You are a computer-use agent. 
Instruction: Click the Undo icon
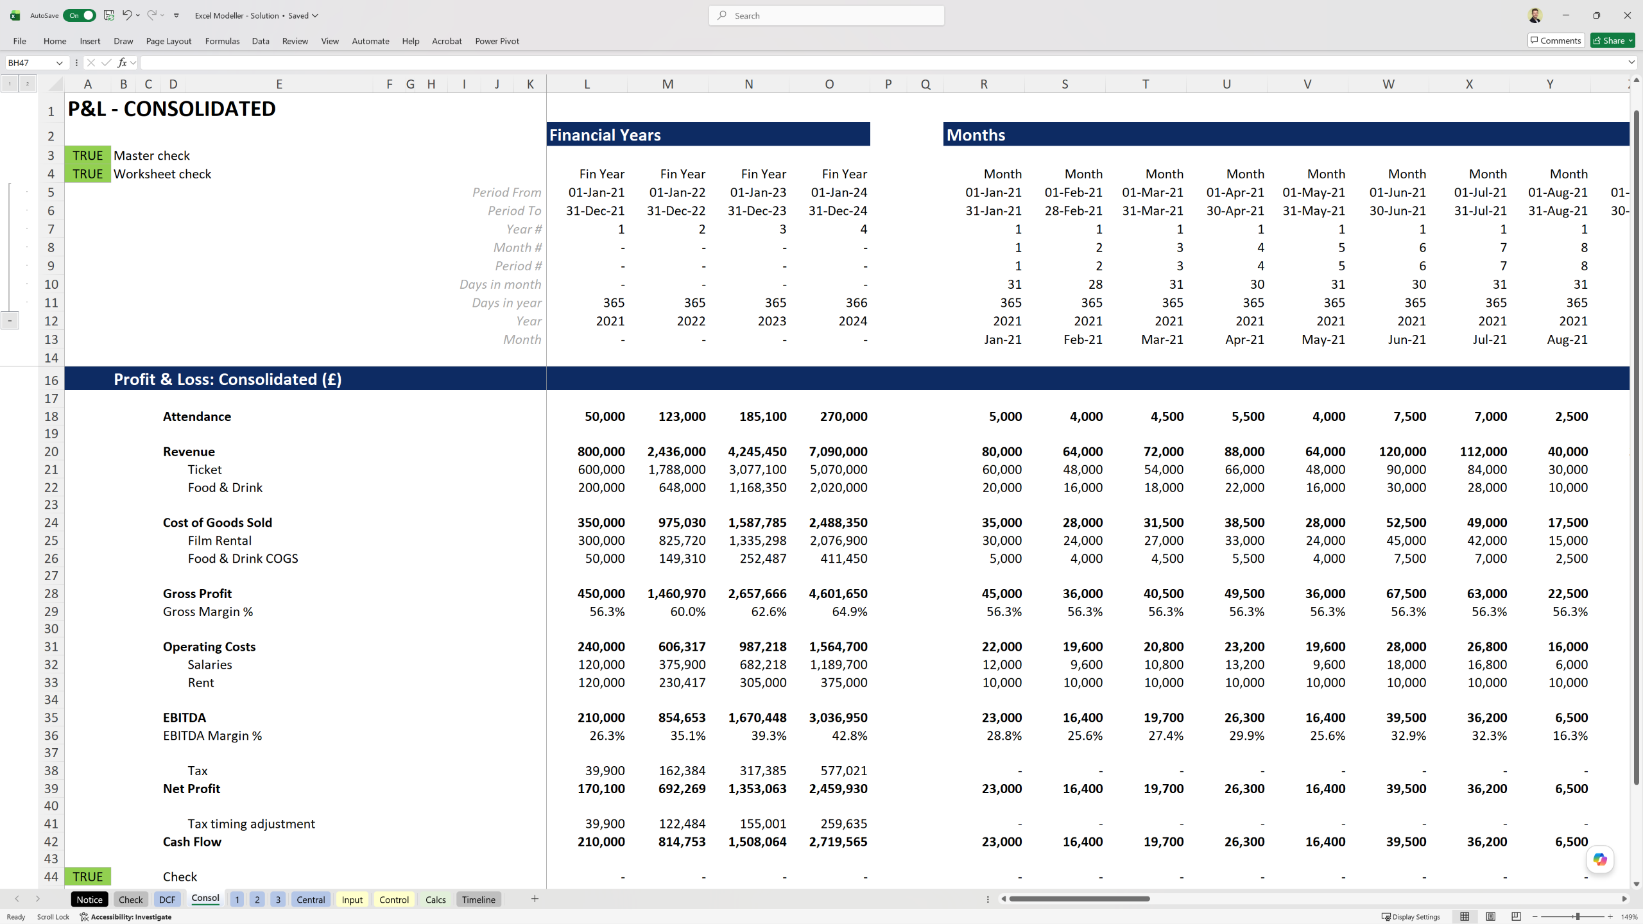tap(127, 15)
